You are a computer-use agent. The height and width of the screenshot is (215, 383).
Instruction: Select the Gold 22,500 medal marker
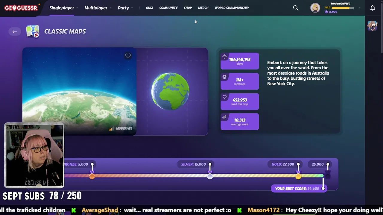[298, 176]
